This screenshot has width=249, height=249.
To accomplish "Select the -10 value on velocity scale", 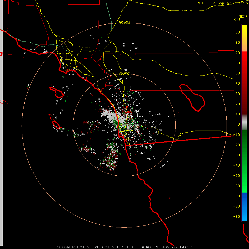I will 237,135.
